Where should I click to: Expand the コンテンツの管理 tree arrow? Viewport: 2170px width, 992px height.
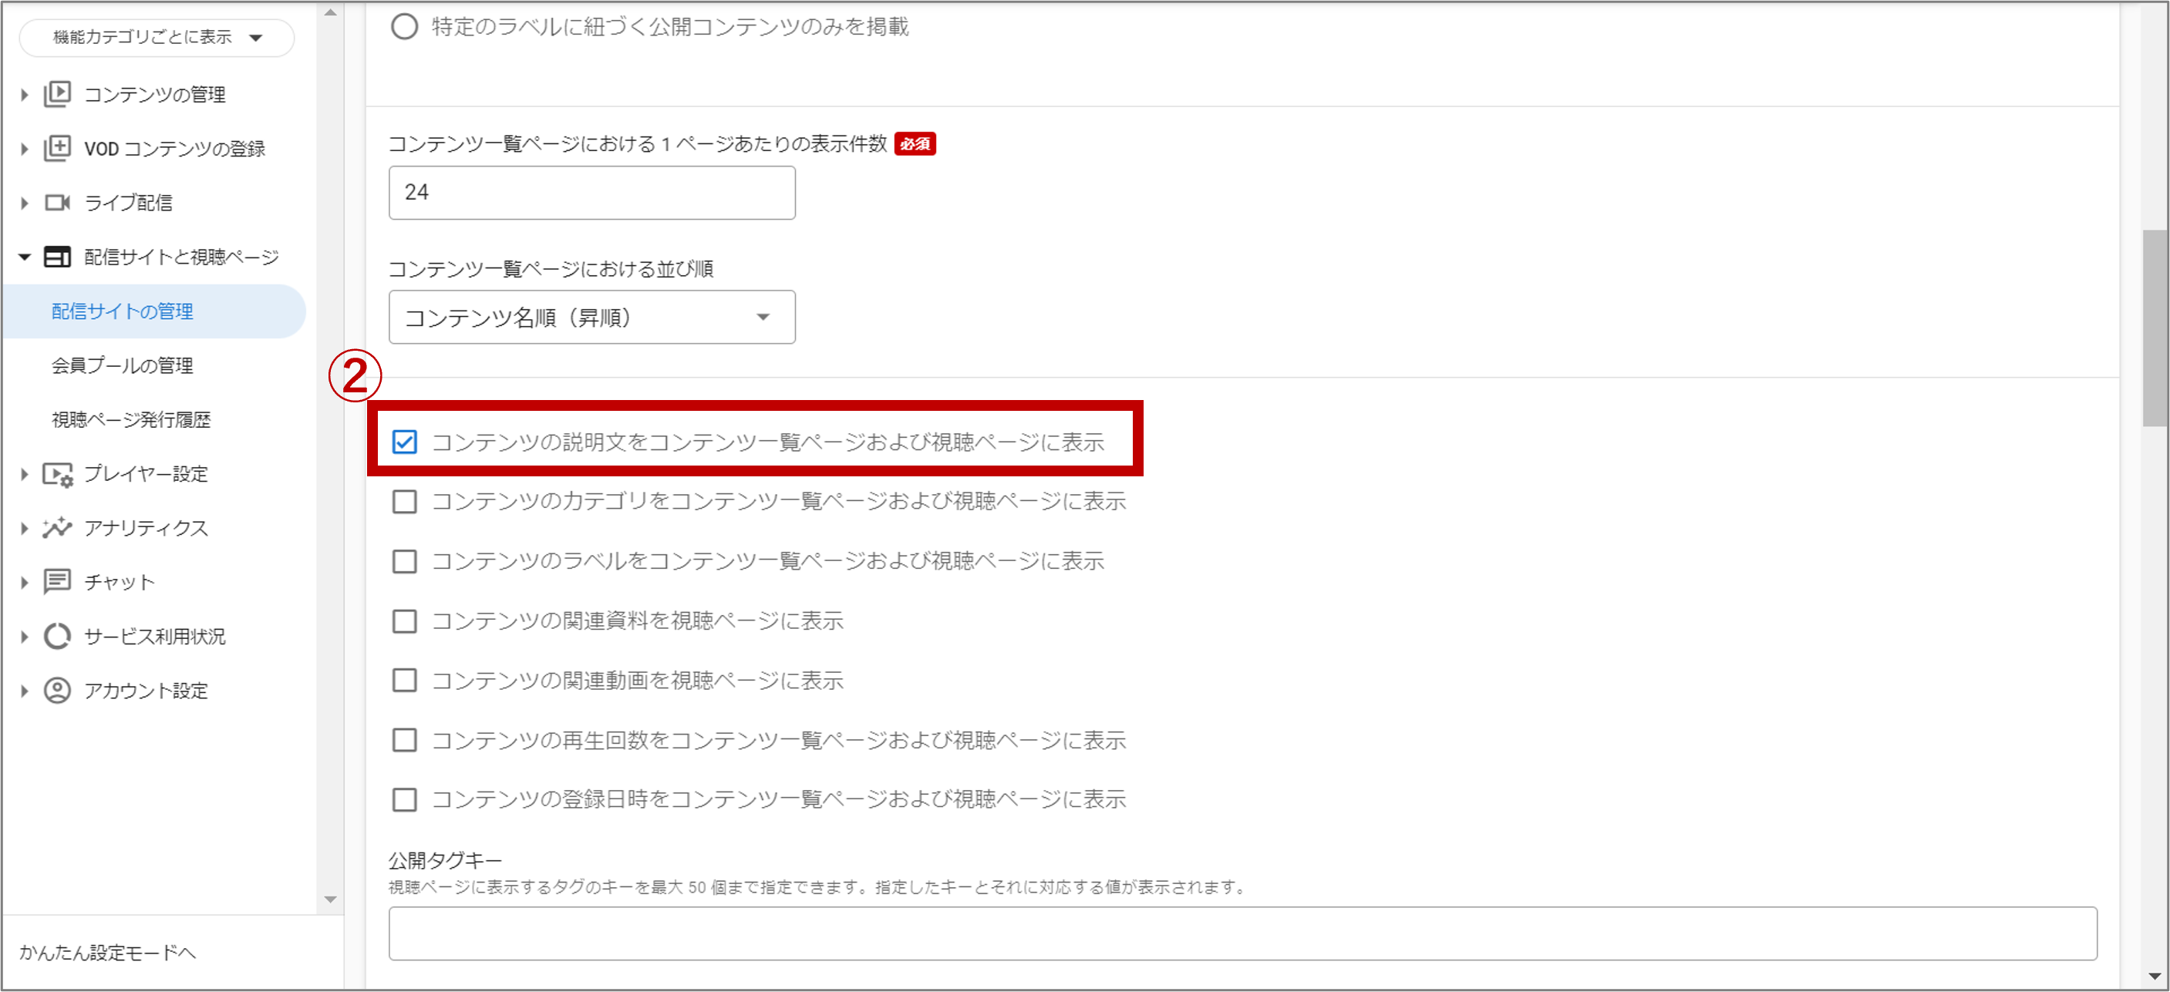tap(25, 95)
